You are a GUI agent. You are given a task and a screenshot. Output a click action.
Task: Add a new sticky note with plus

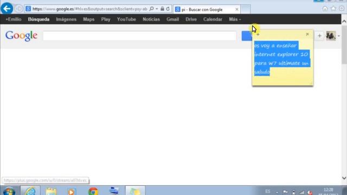coord(258,35)
